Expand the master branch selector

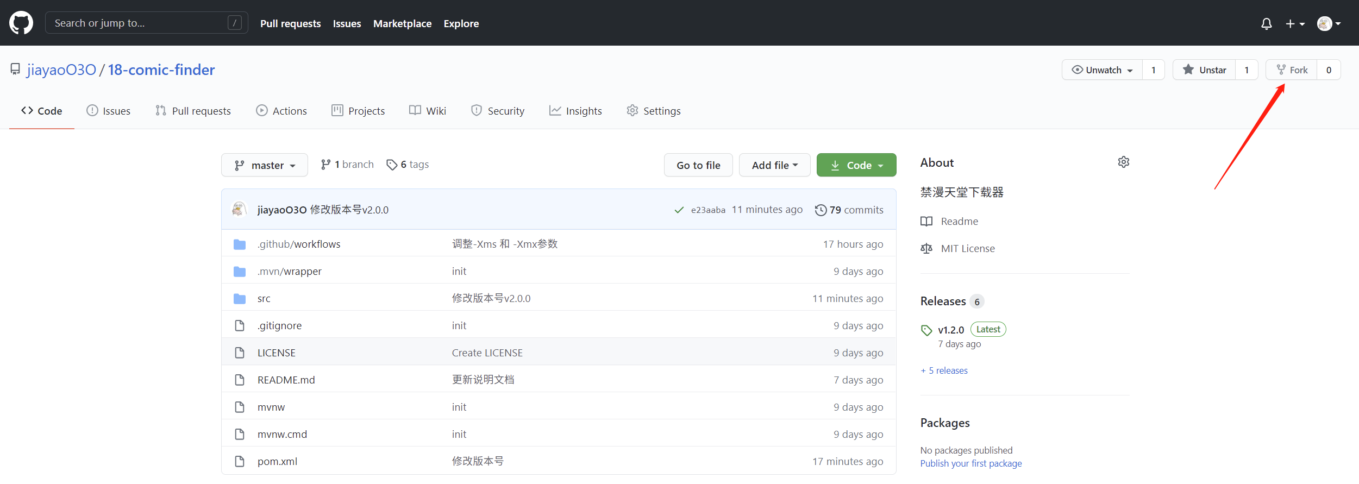pyautogui.click(x=265, y=165)
